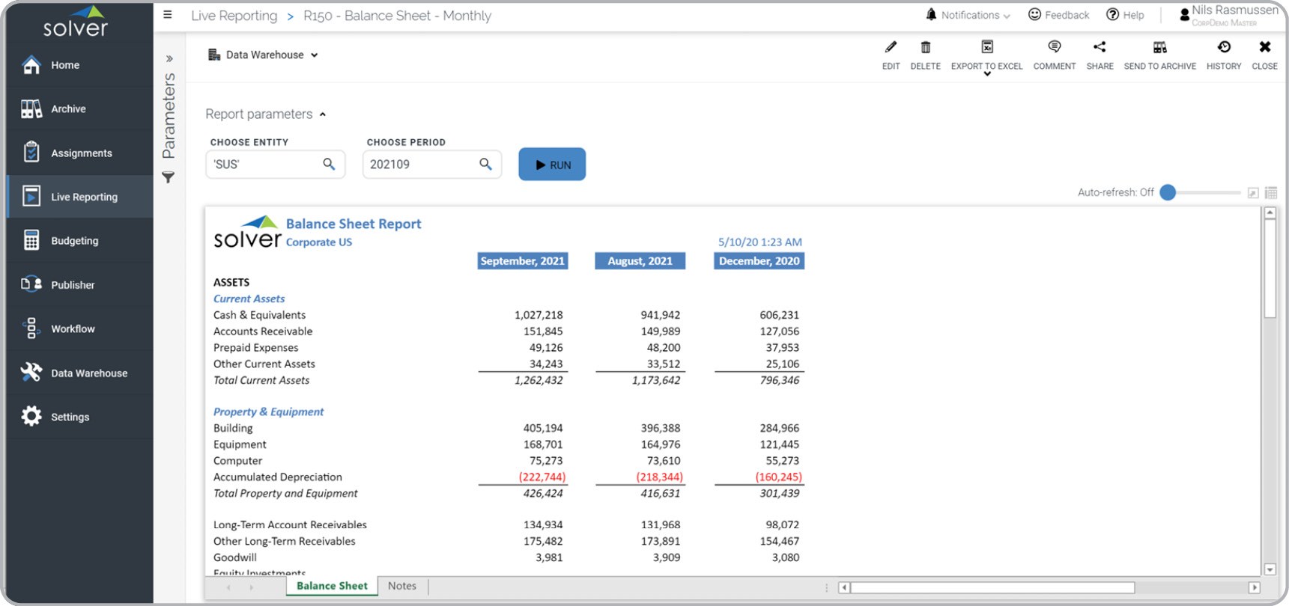Open the hamburger menu icon
The width and height of the screenshot is (1289, 606).
point(168,15)
